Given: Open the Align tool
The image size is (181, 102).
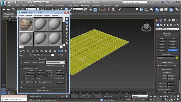Looking at the screenshot, I should 146,10.
